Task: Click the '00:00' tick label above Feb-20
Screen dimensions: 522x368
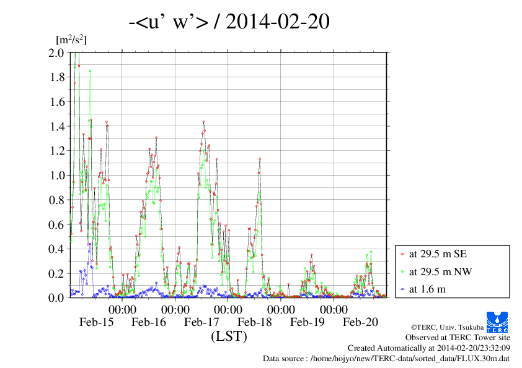Action: 334,309
